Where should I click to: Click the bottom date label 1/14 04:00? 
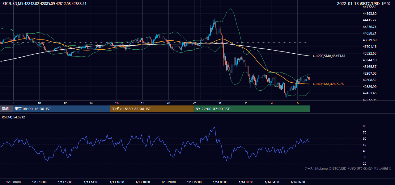click(x=272, y=182)
